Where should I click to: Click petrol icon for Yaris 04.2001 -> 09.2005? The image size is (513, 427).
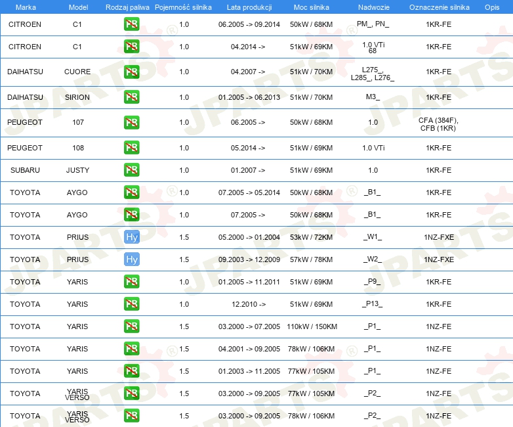[131, 348]
